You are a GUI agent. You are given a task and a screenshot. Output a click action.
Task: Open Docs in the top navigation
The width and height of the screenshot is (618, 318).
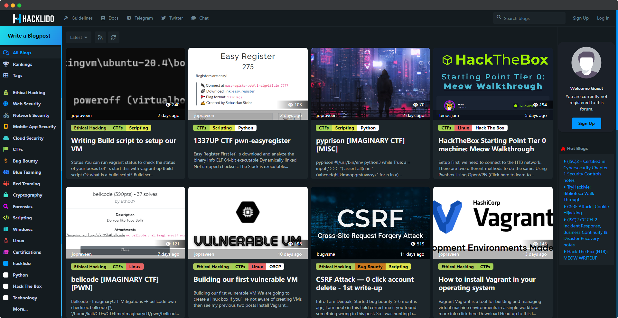[110, 18]
